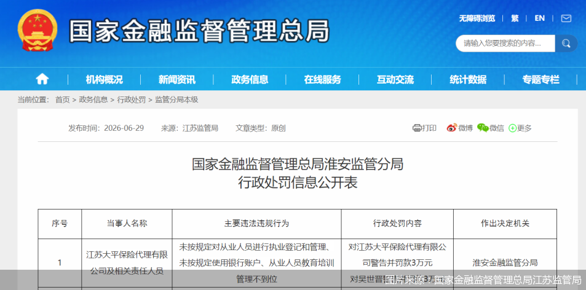The height and width of the screenshot is (290, 586).
Task: Click the national emblem logo
Action: 38,30
